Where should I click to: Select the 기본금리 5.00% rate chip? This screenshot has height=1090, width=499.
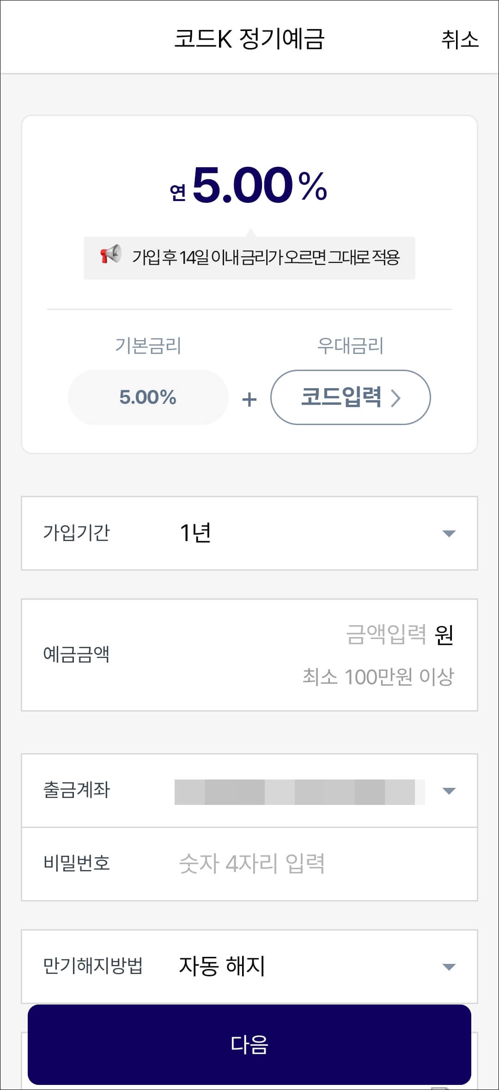pyautogui.click(x=147, y=397)
